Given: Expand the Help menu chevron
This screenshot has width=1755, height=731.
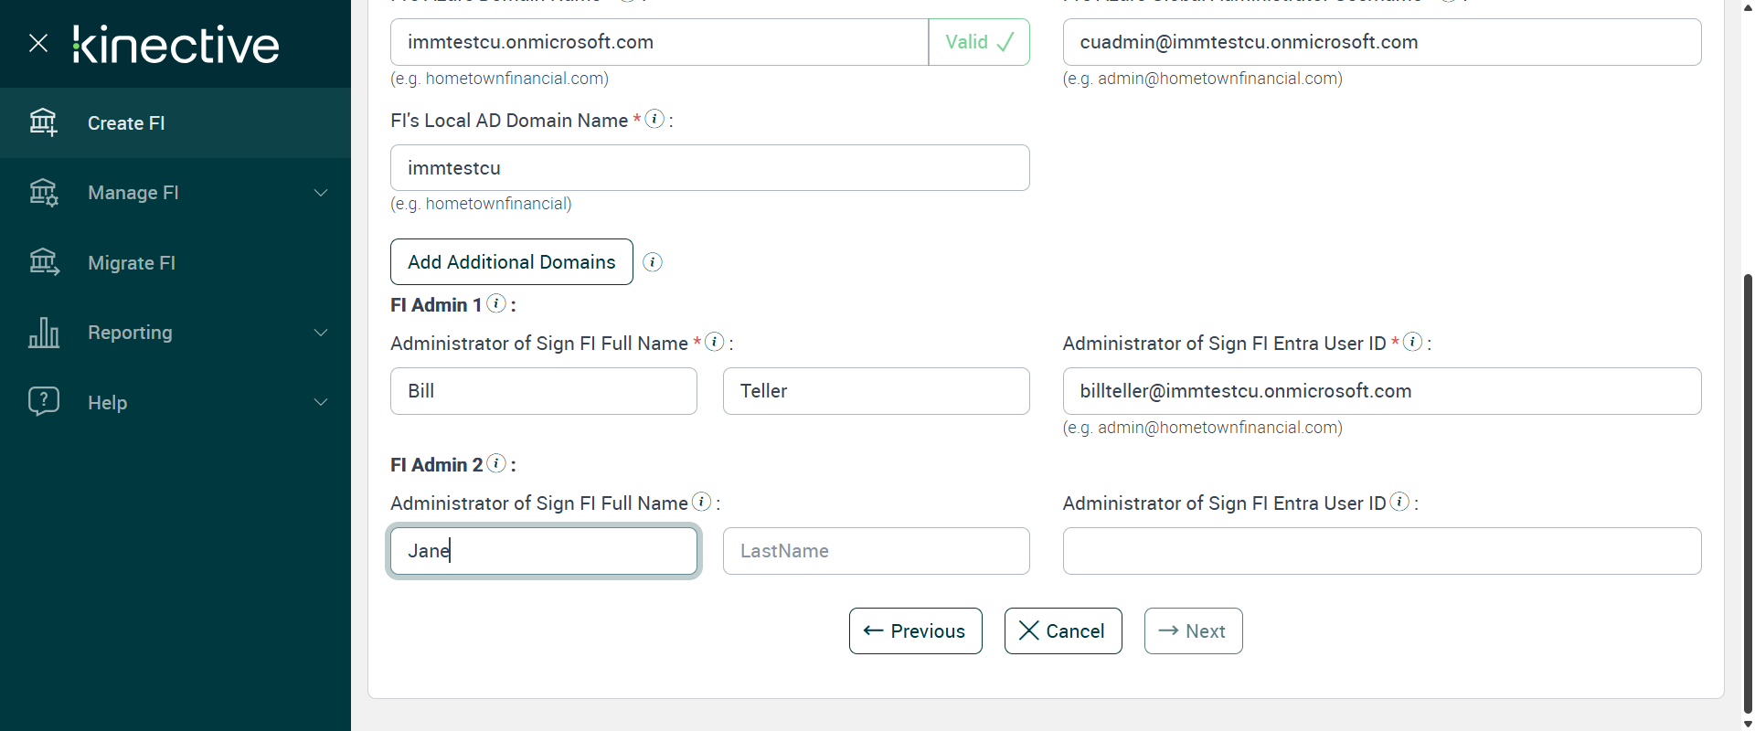Looking at the screenshot, I should (321, 402).
